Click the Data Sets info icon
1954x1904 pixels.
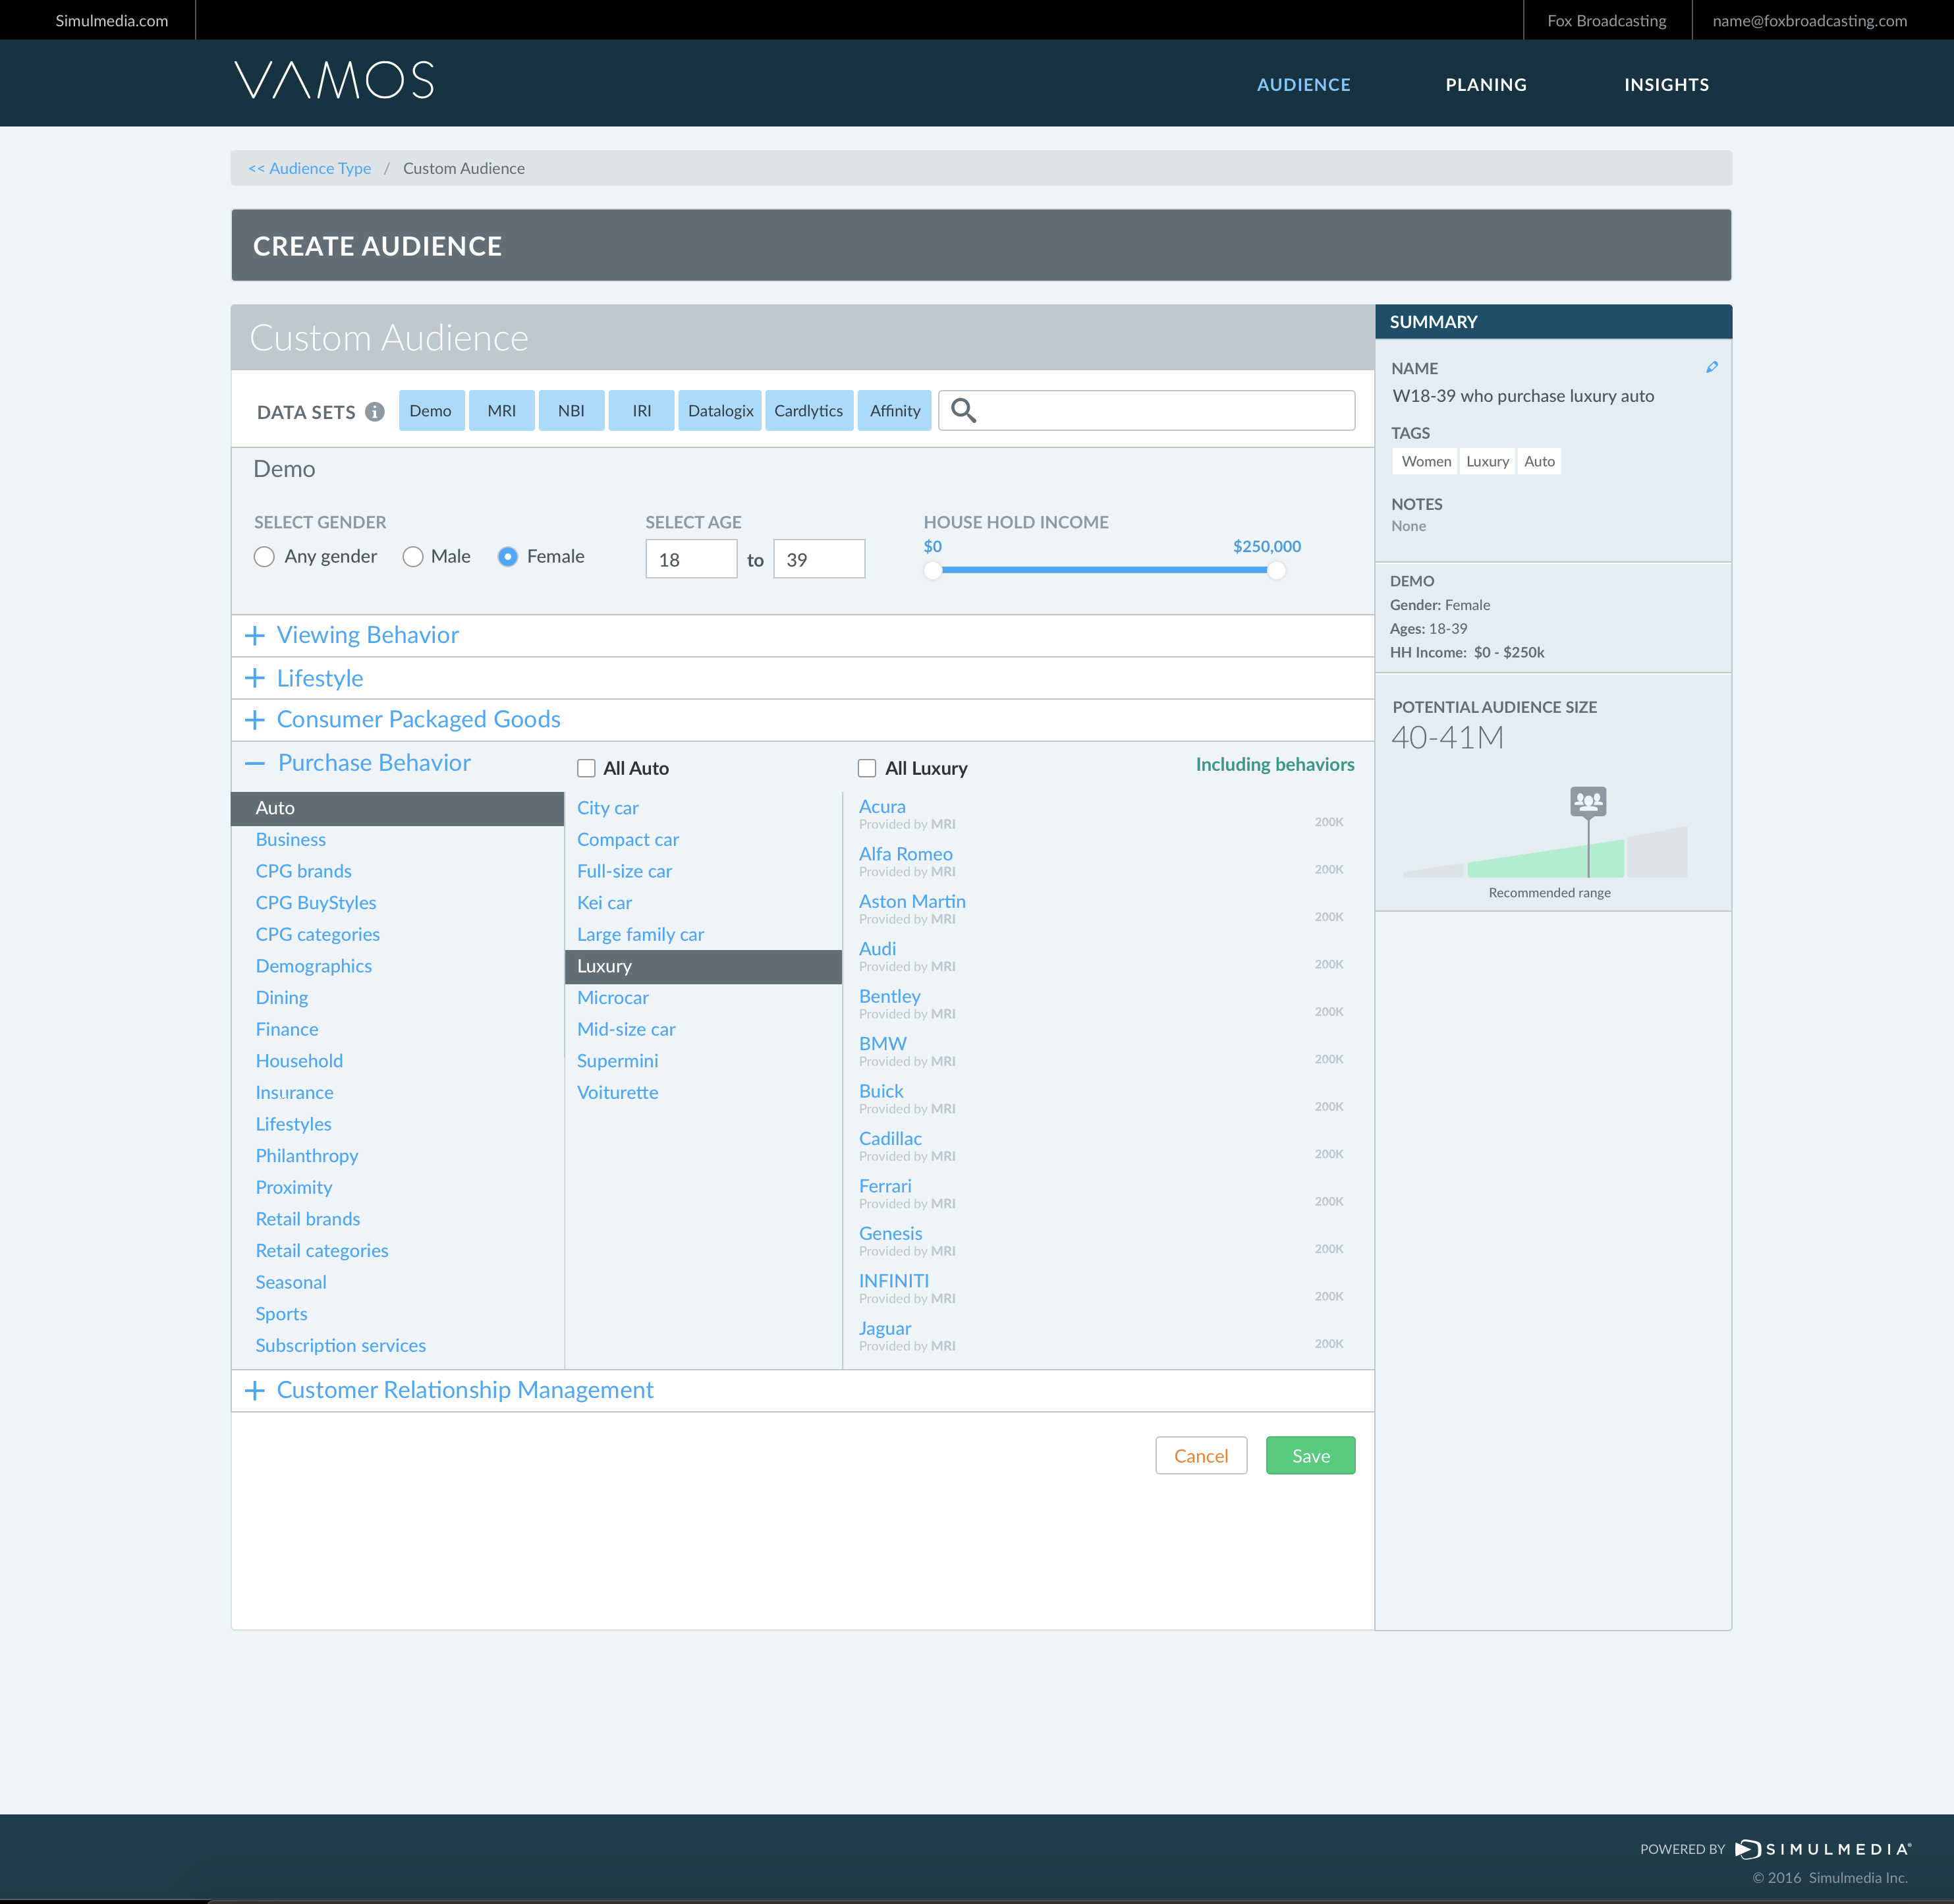point(375,412)
